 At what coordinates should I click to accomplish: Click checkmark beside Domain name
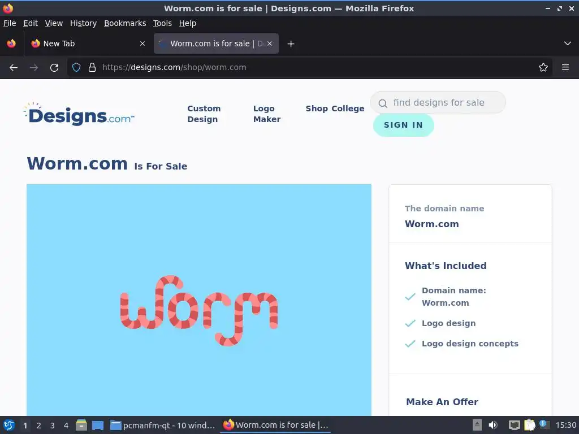coord(411,297)
